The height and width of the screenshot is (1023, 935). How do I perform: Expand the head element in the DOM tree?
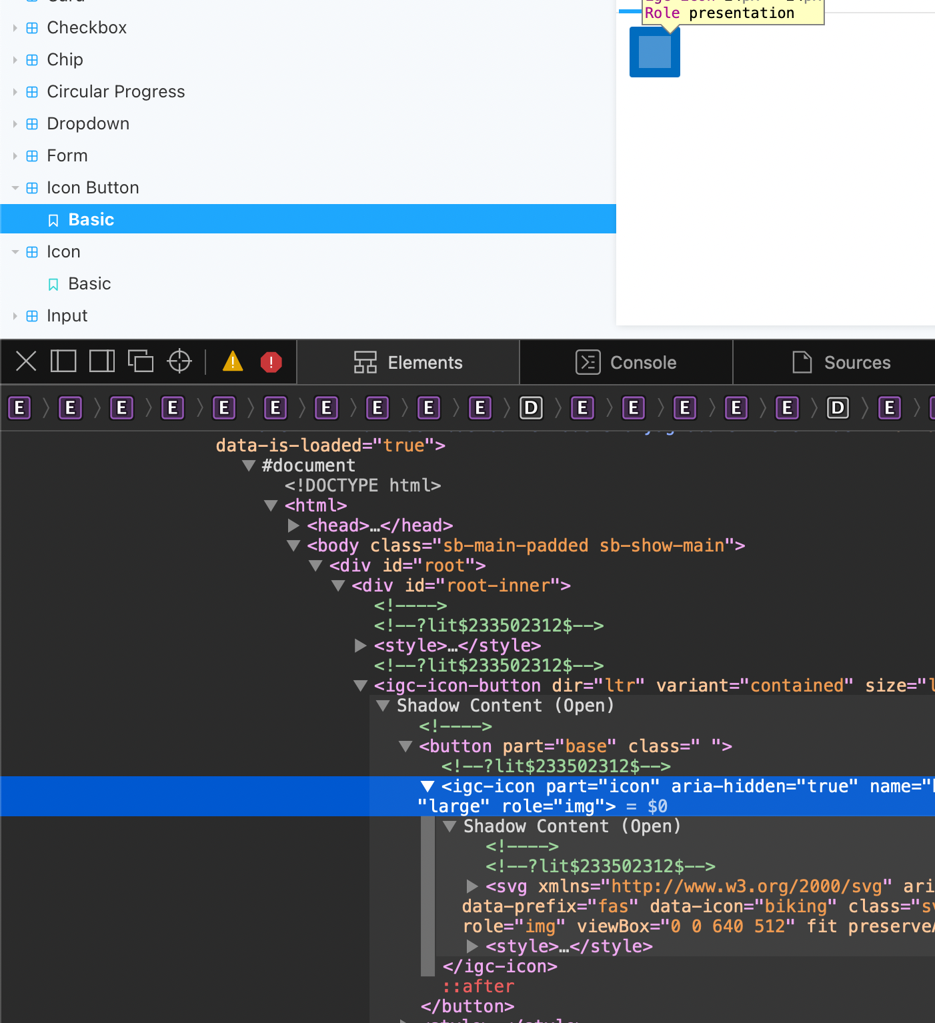(293, 526)
